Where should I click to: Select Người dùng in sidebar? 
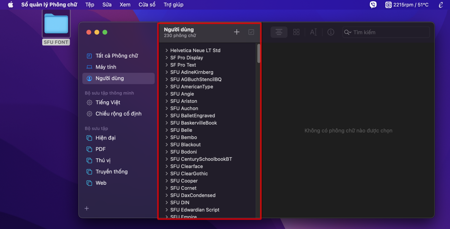[x=118, y=78]
